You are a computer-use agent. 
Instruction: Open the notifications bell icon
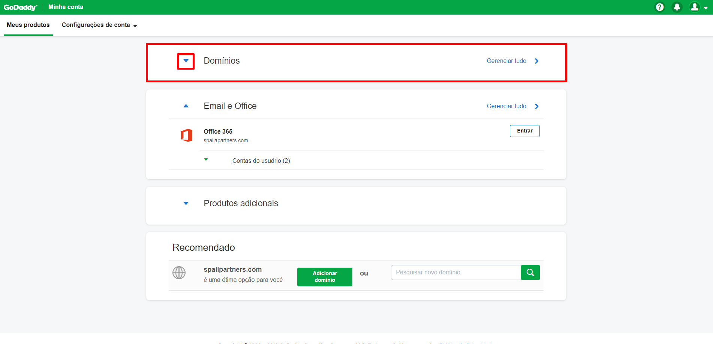(677, 7)
